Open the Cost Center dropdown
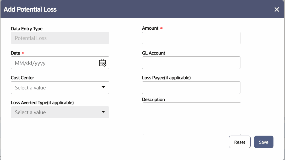 [60, 88]
